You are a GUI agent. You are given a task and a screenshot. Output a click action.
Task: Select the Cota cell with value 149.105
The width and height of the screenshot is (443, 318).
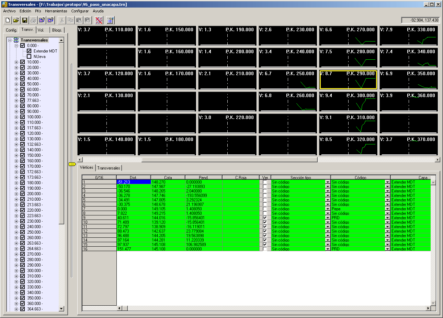coord(168,209)
